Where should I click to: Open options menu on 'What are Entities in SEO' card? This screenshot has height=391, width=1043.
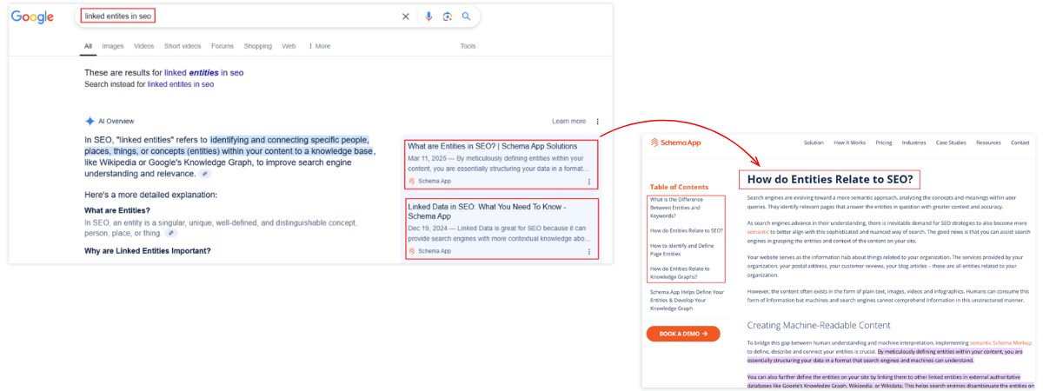pyautogui.click(x=589, y=182)
